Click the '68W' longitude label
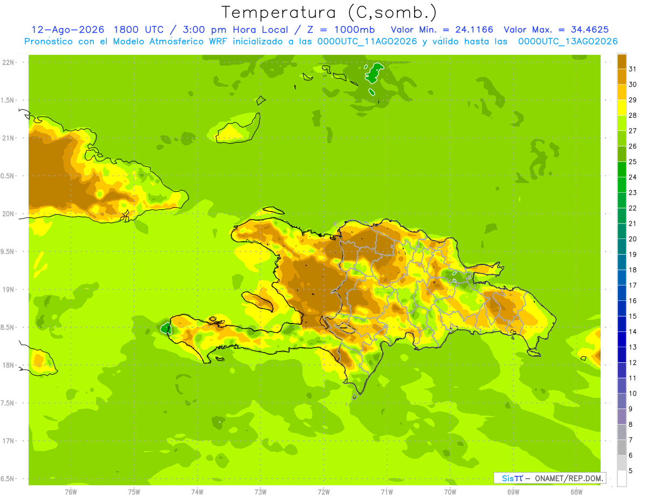The image size is (647, 499). (576, 491)
